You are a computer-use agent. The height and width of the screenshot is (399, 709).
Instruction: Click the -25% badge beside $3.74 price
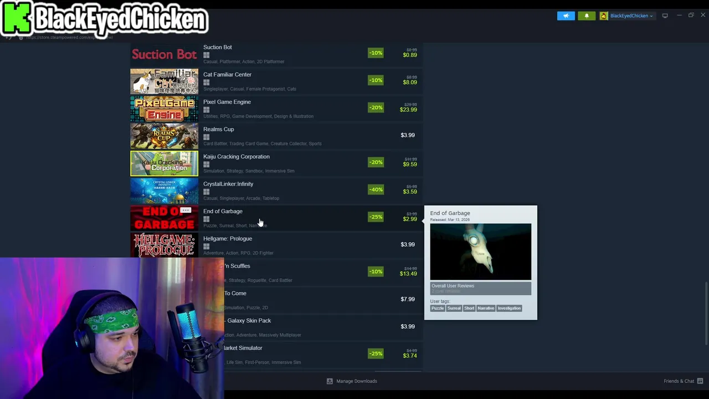pyautogui.click(x=376, y=354)
